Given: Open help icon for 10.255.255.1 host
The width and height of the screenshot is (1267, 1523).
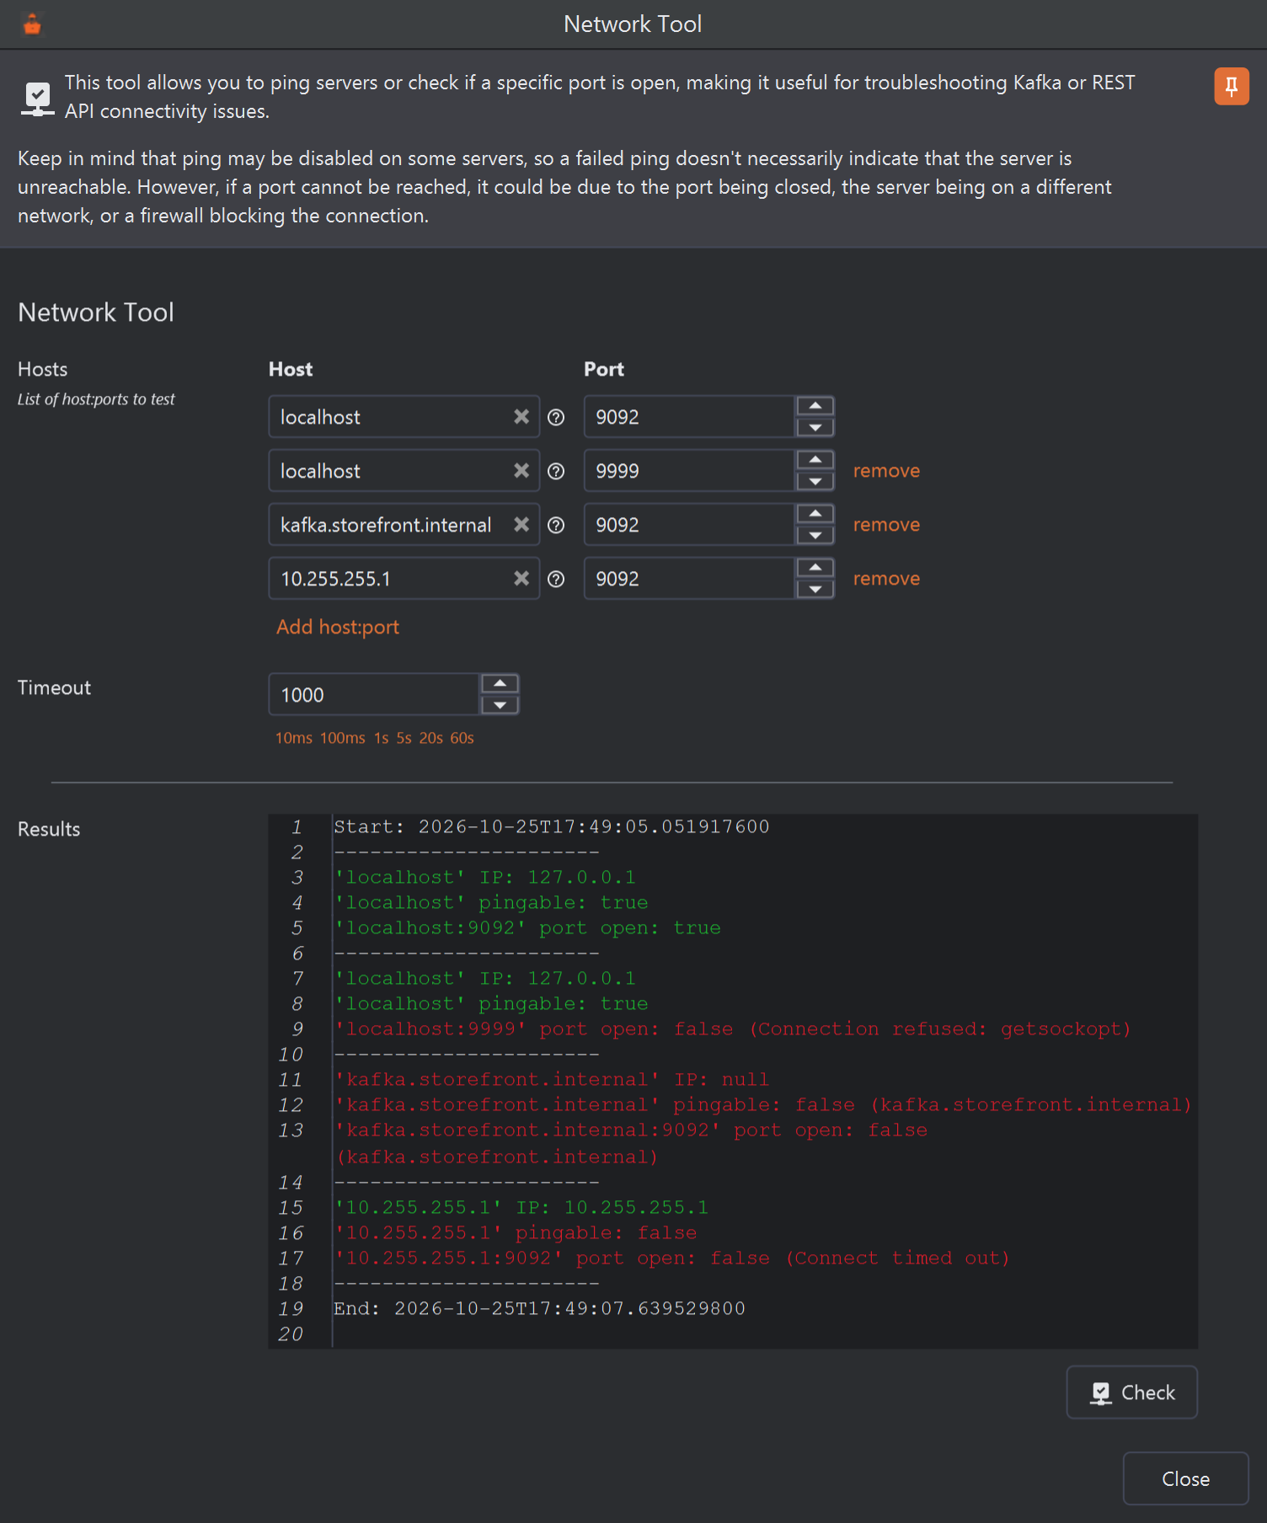Looking at the screenshot, I should click(x=556, y=579).
